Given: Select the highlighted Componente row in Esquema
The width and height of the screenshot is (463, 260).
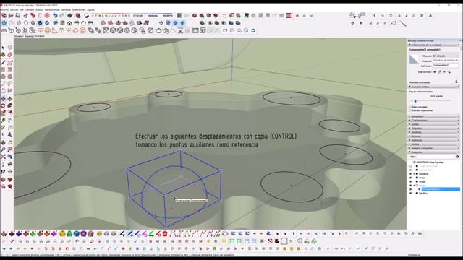Looking at the screenshot, I should click(x=441, y=189).
